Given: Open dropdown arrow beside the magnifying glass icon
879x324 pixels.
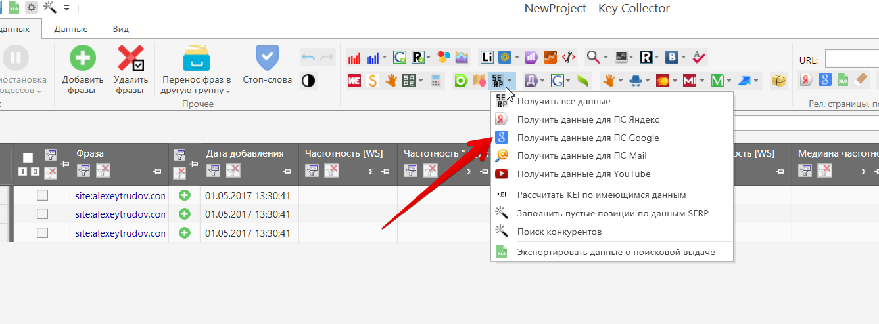Looking at the screenshot, I should click(605, 57).
